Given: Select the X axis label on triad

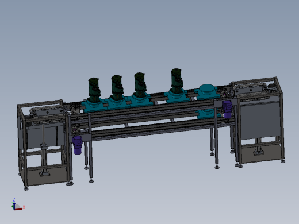Looking at the screenshot, I should coord(24,207).
